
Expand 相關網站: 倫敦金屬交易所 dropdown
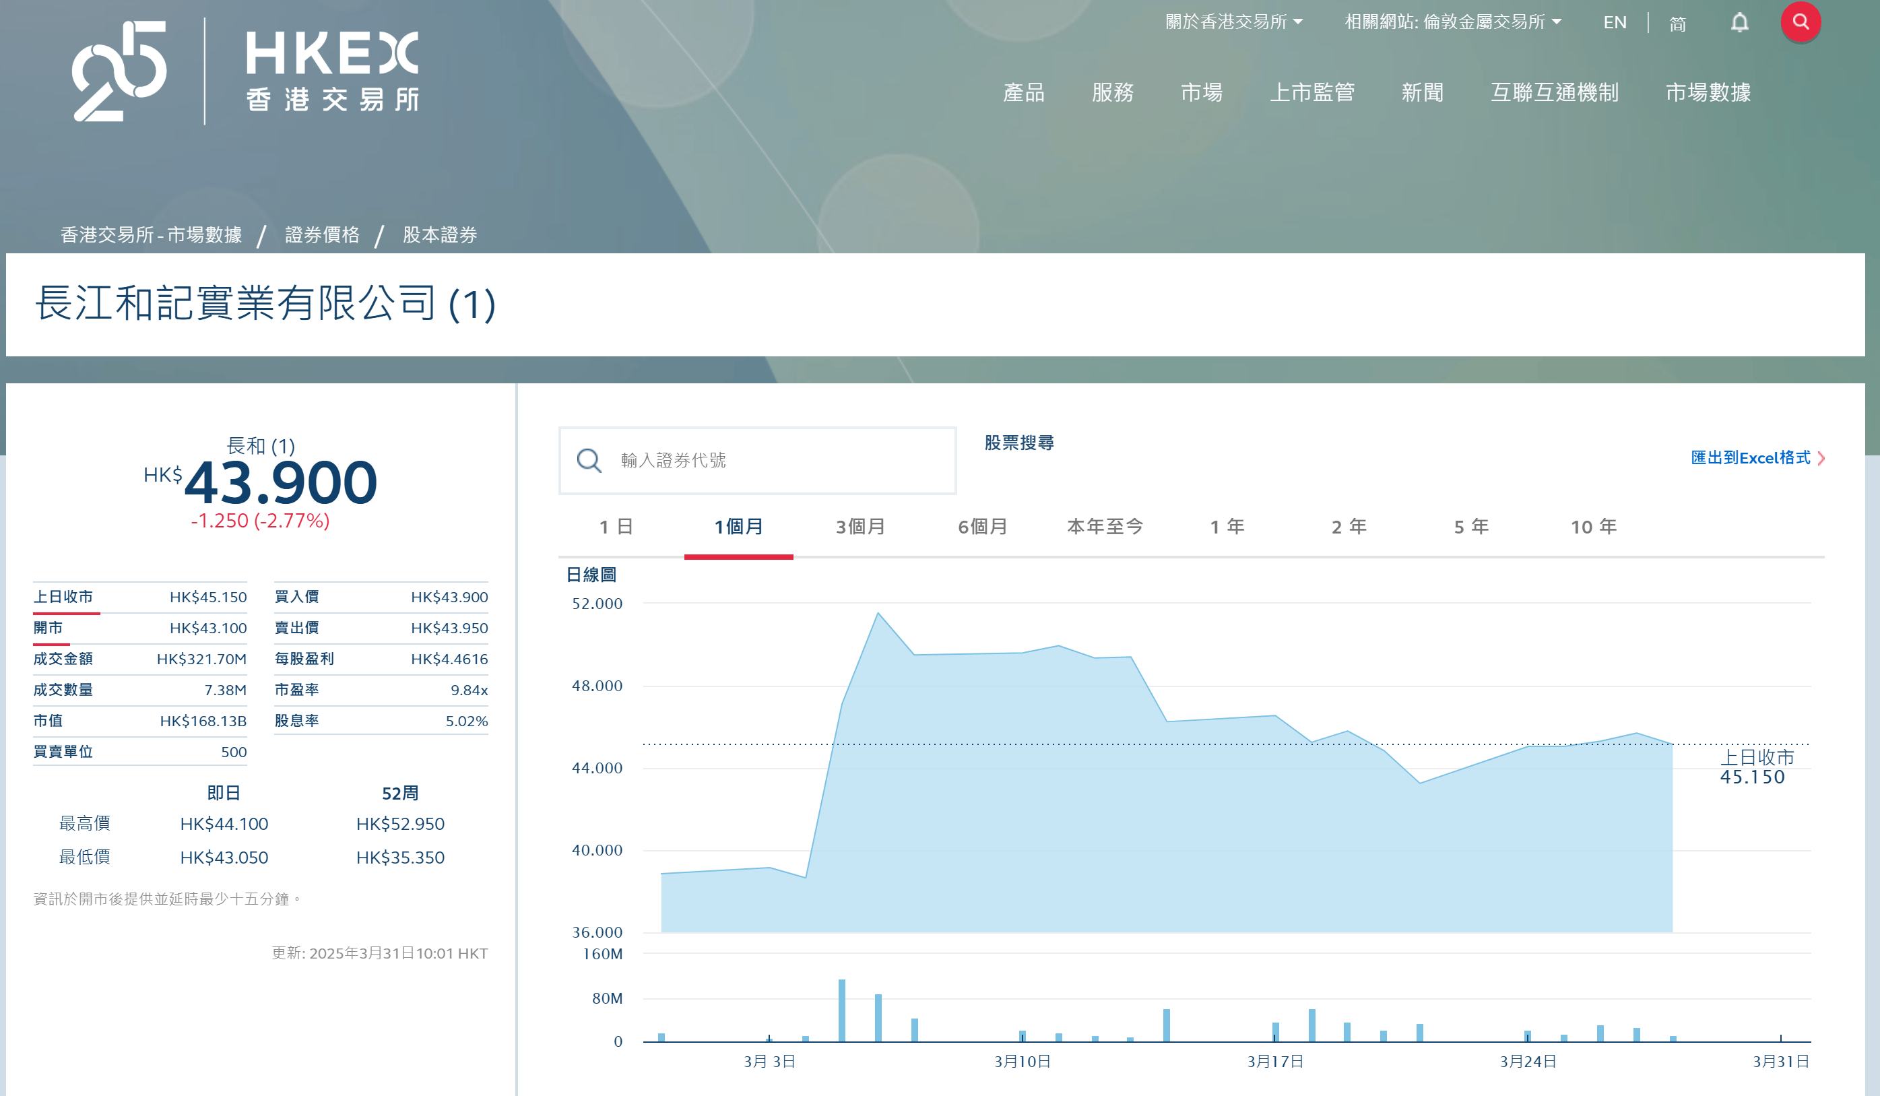pos(1452,22)
